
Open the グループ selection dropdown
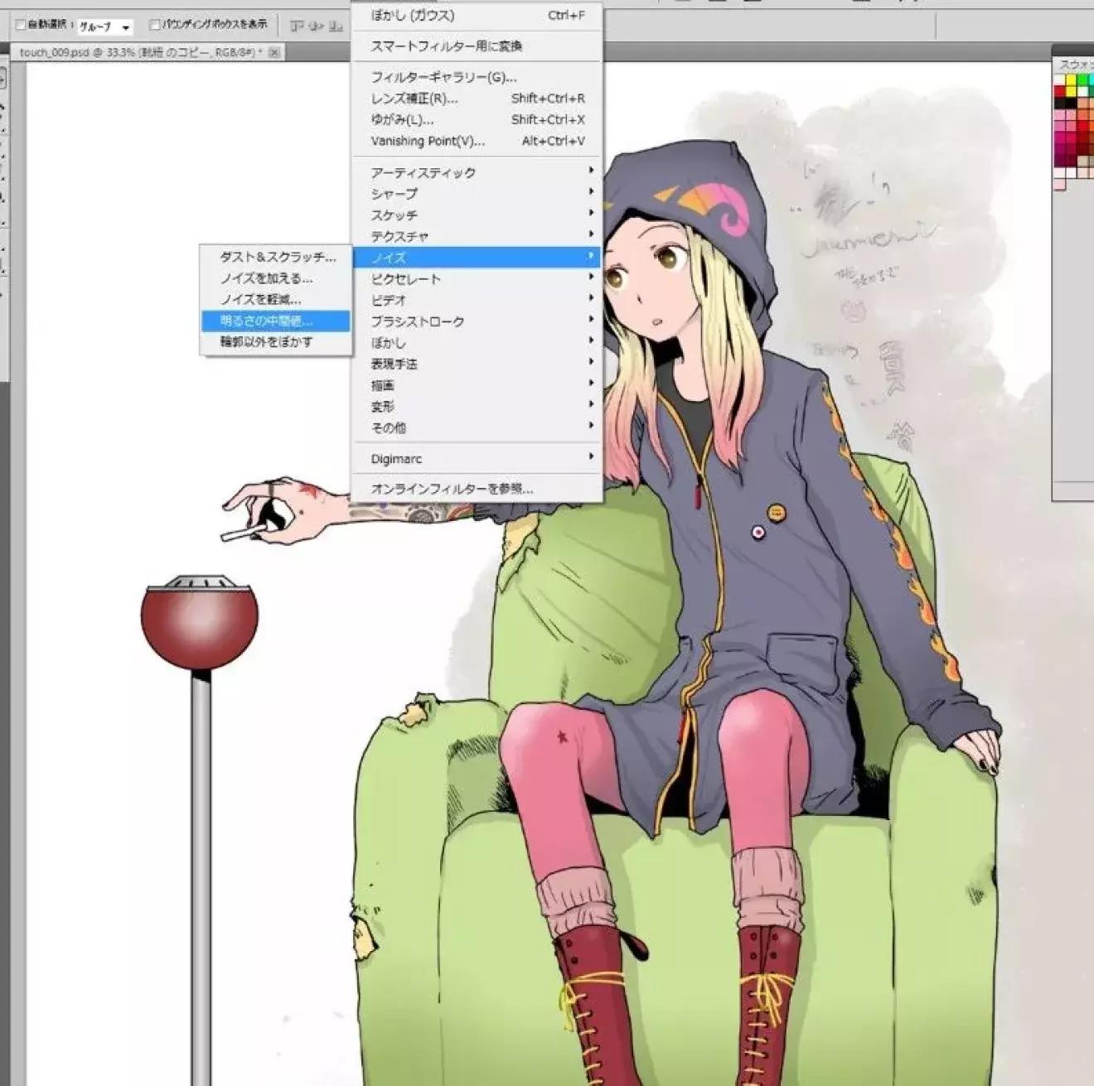(x=108, y=27)
